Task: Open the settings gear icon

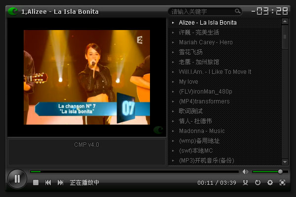Action: tap(270, 183)
